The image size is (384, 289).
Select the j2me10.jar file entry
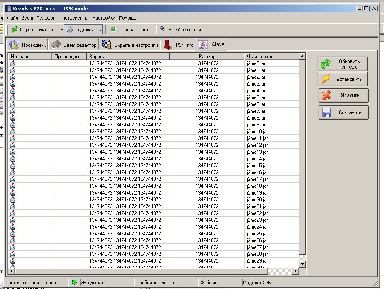257,132
